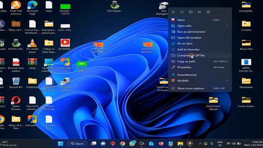Select Avast Free Antivirus desktop icon
Image resolution: width=263 pixels, height=148 pixels.
(16, 8)
